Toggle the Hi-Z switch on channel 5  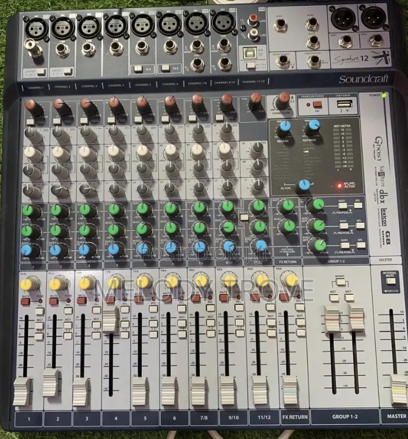138,69
